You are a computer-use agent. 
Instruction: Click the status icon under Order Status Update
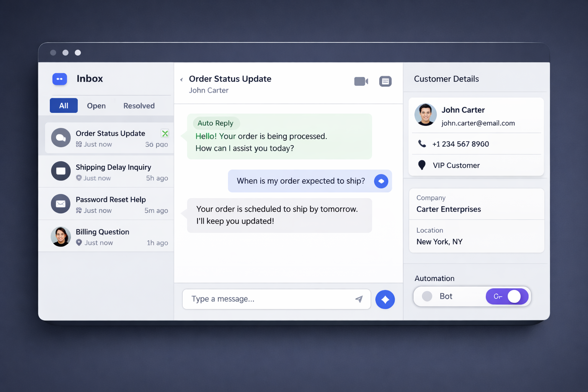click(79, 144)
